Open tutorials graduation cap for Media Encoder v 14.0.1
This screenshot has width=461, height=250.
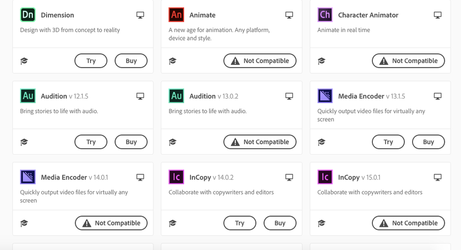[24, 223]
